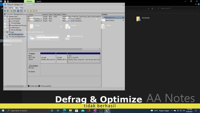Select the (C:) volume row in list
This screenshot has width=200, height=113.
point(64,17)
